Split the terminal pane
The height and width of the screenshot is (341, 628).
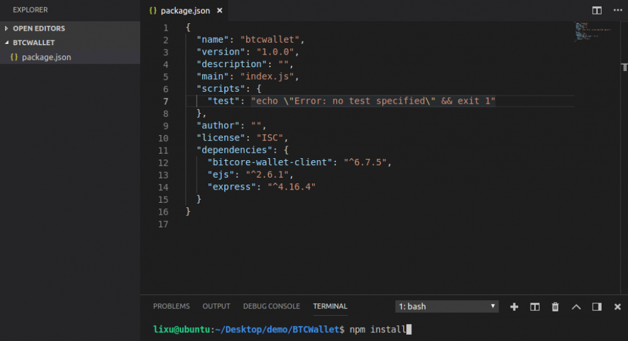(534, 307)
